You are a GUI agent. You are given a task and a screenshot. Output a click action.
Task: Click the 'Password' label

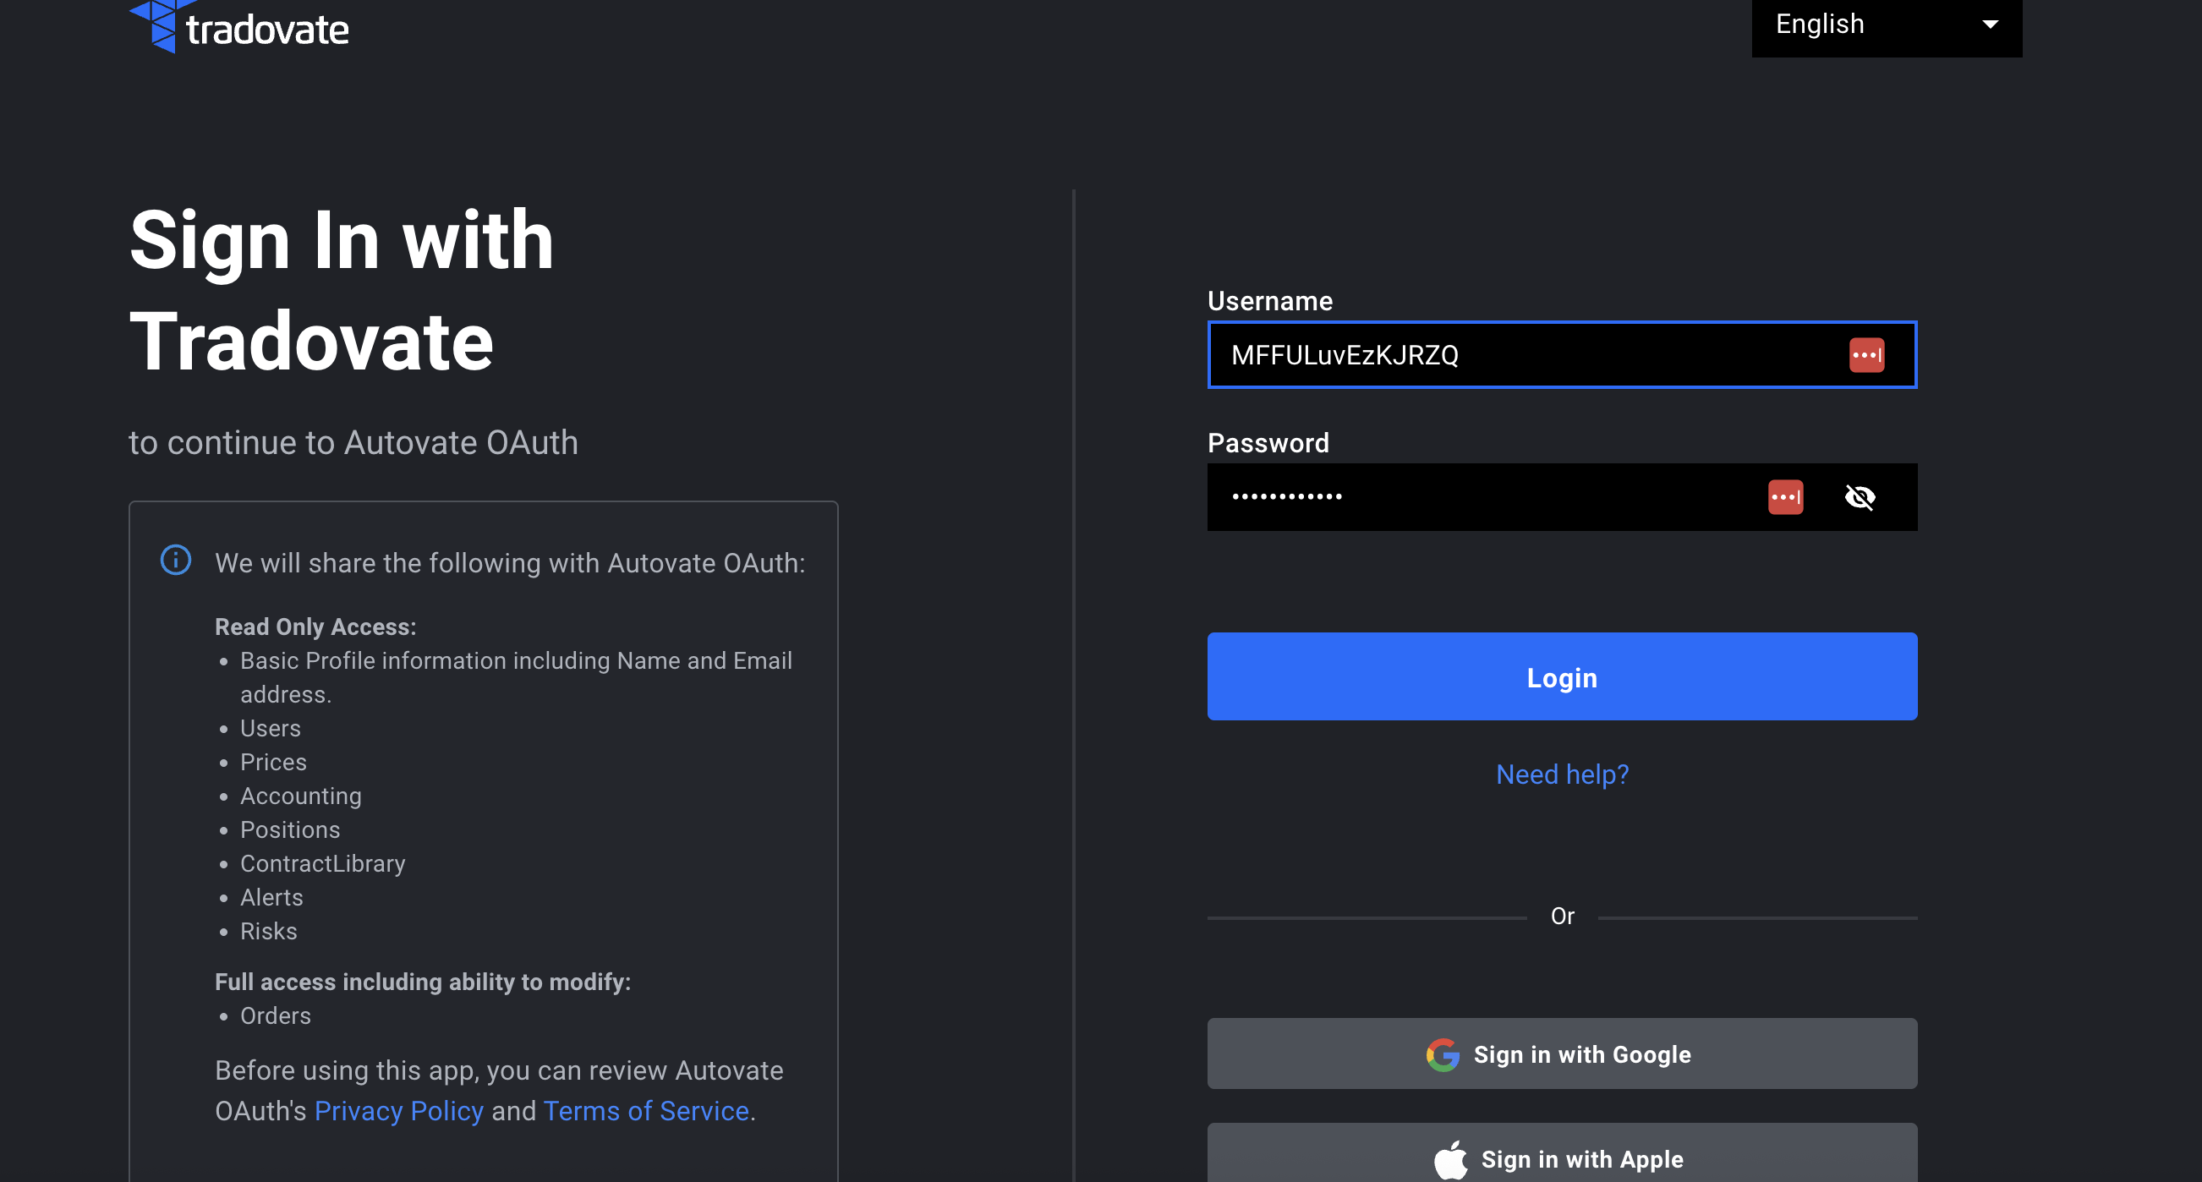[x=1268, y=443]
